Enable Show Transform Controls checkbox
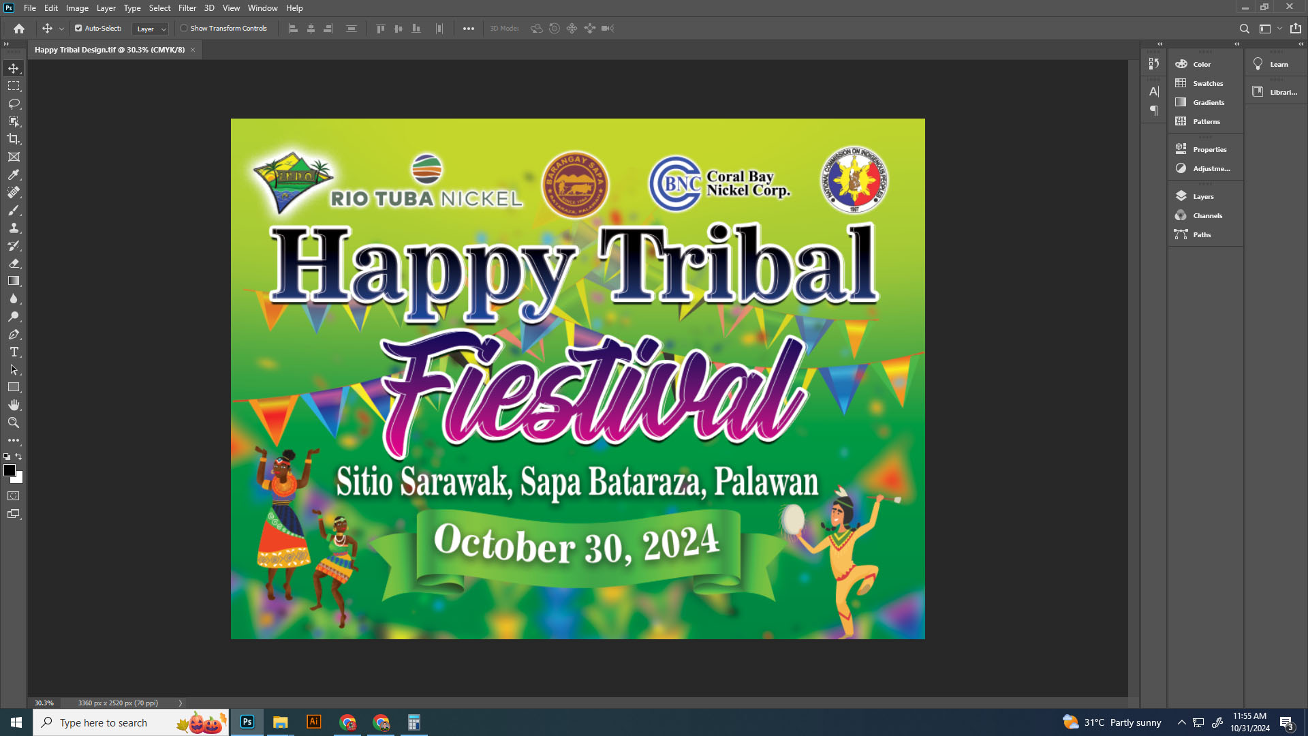 coord(184,29)
